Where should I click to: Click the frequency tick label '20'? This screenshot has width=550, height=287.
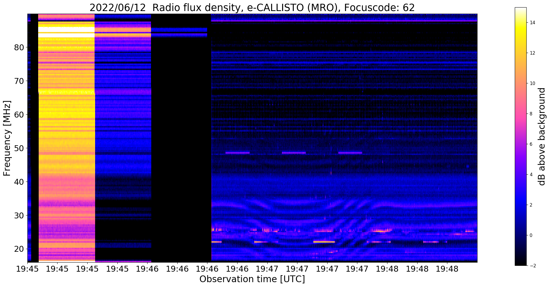click(19, 249)
